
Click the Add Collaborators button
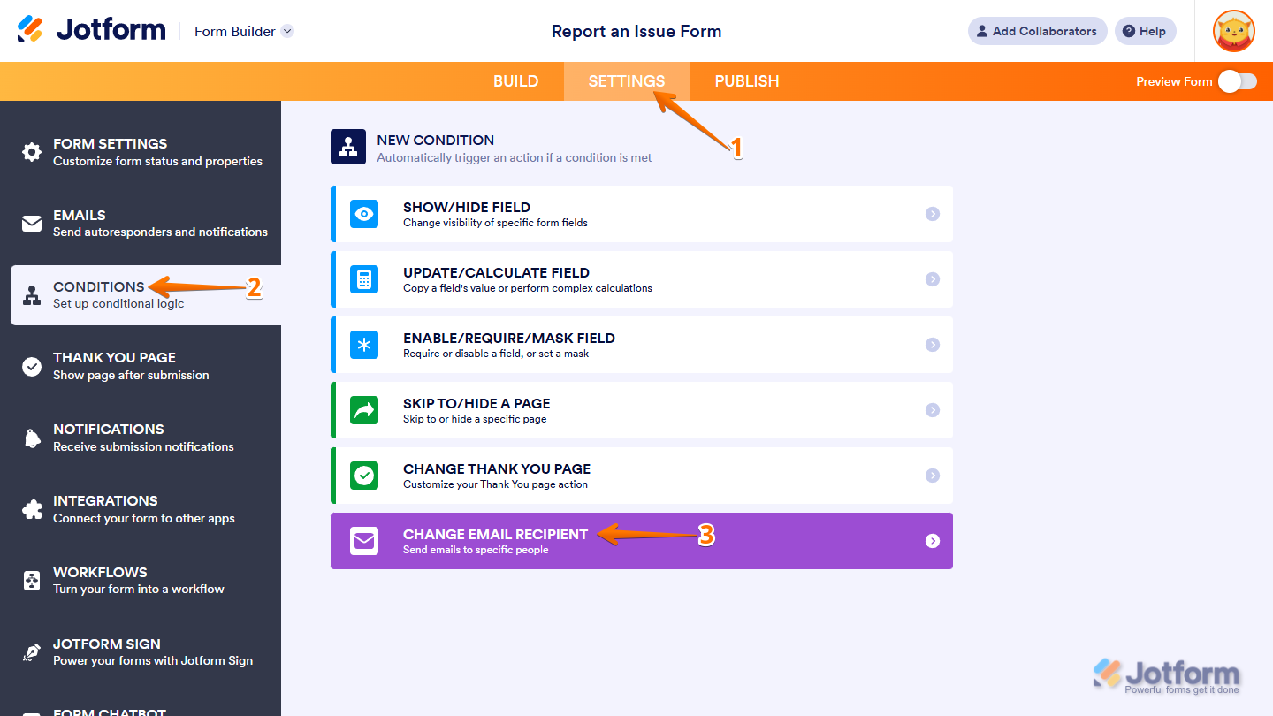pyautogui.click(x=1036, y=31)
